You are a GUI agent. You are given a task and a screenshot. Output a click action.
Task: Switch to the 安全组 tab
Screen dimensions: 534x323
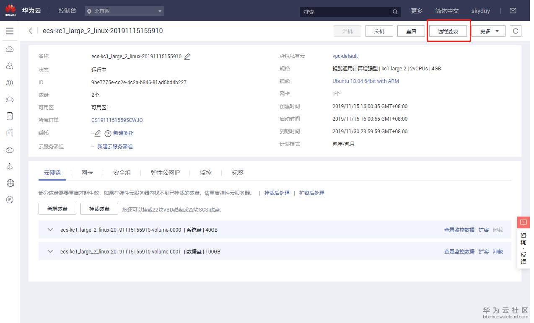pyautogui.click(x=122, y=173)
